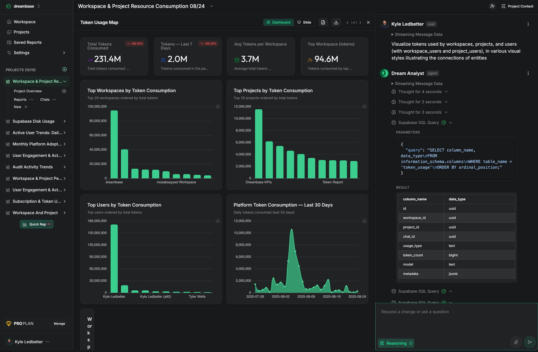
Task: Click the attach file paperclip icon
Action: coord(516,342)
